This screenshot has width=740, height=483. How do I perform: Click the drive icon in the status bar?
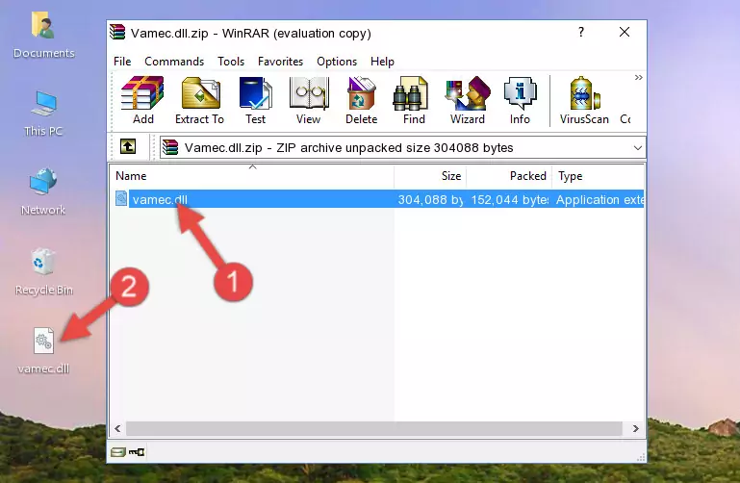(118, 452)
